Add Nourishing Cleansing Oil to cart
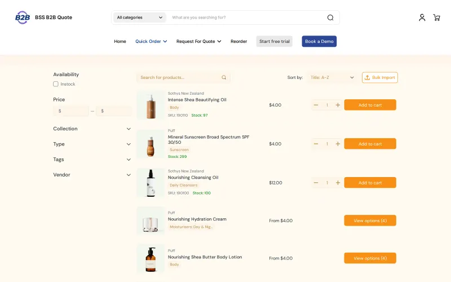The image size is (451, 282). click(370, 183)
